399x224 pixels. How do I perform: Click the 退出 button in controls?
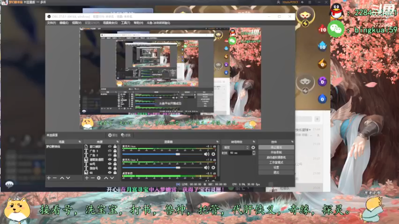tap(276, 172)
